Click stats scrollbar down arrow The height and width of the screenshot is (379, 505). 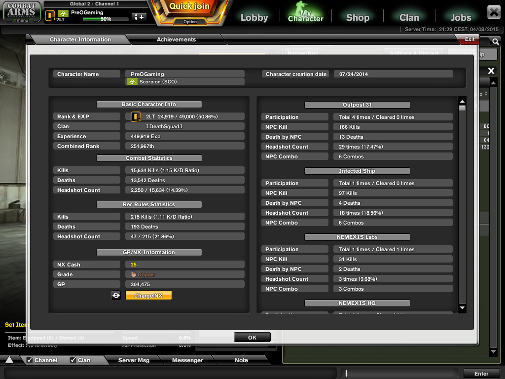point(462,308)
